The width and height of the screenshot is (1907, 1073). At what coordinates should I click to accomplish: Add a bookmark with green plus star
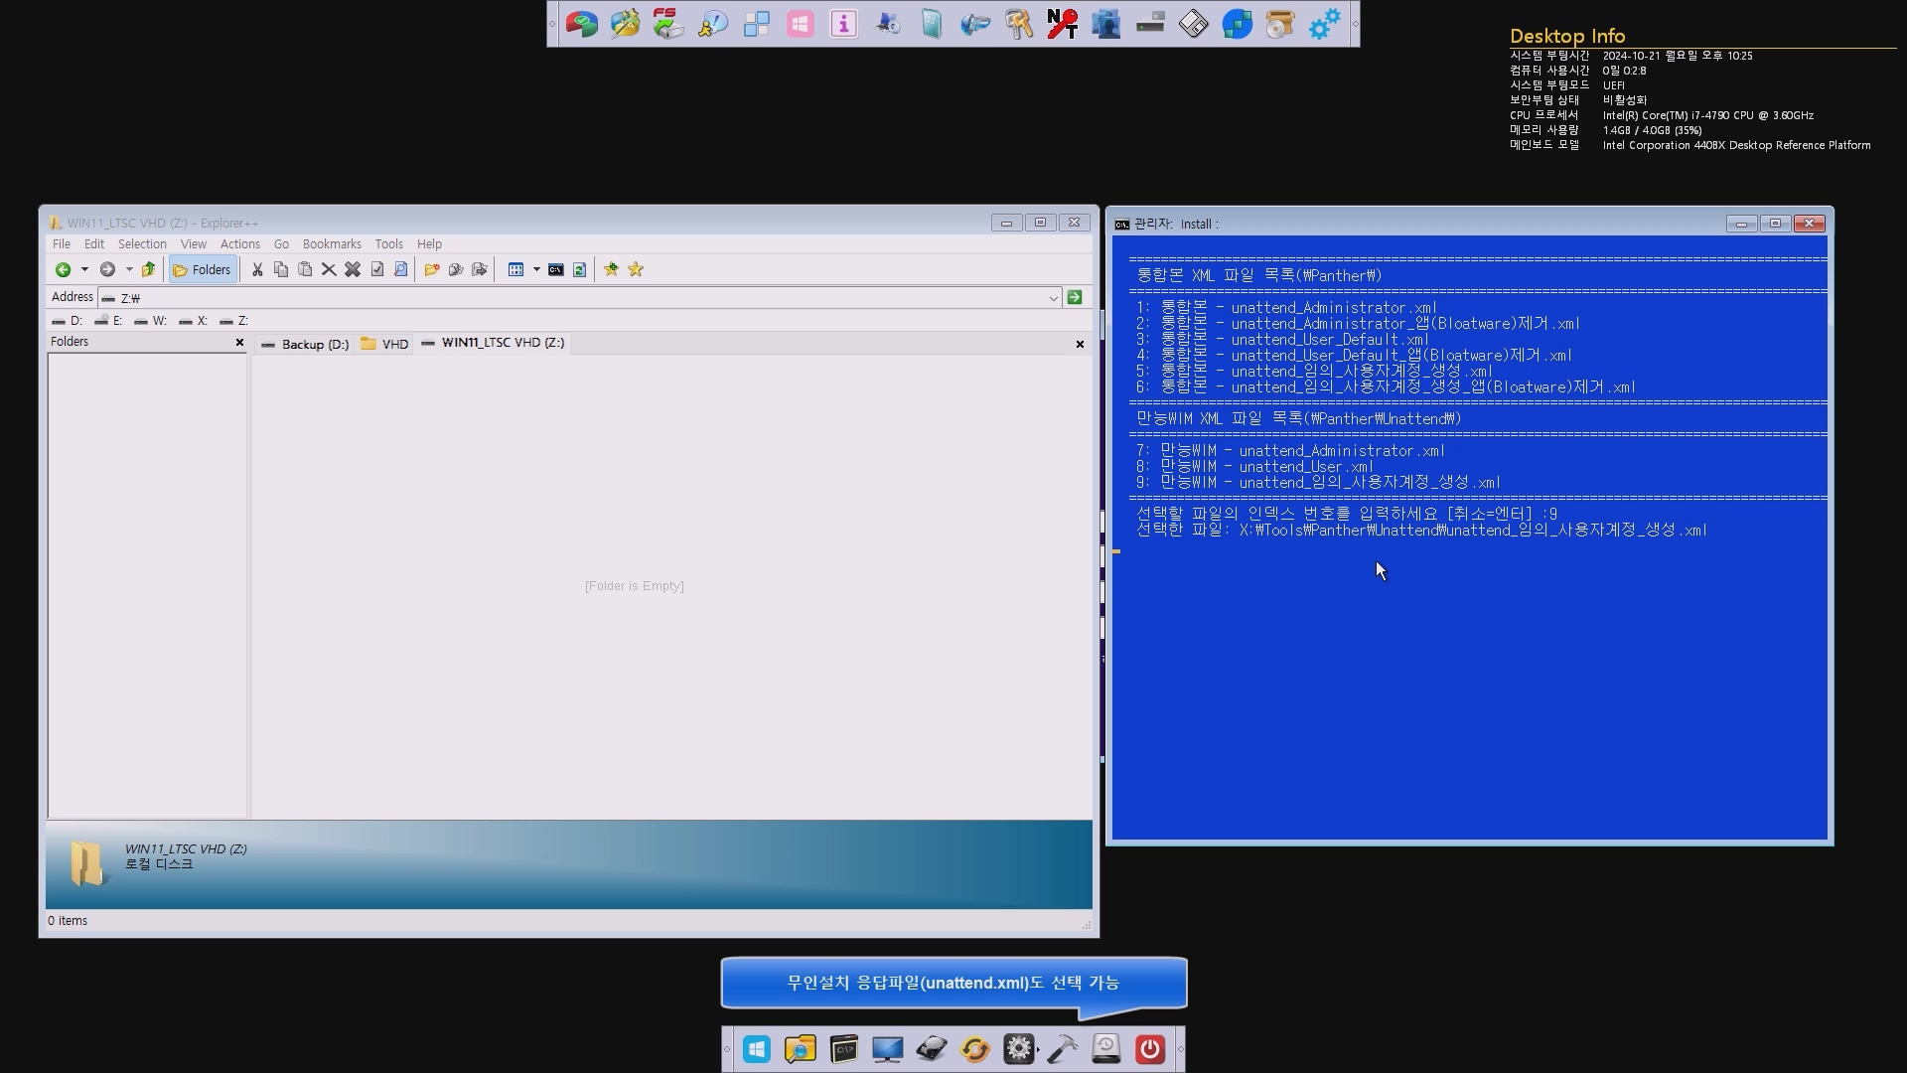(611, 269)
